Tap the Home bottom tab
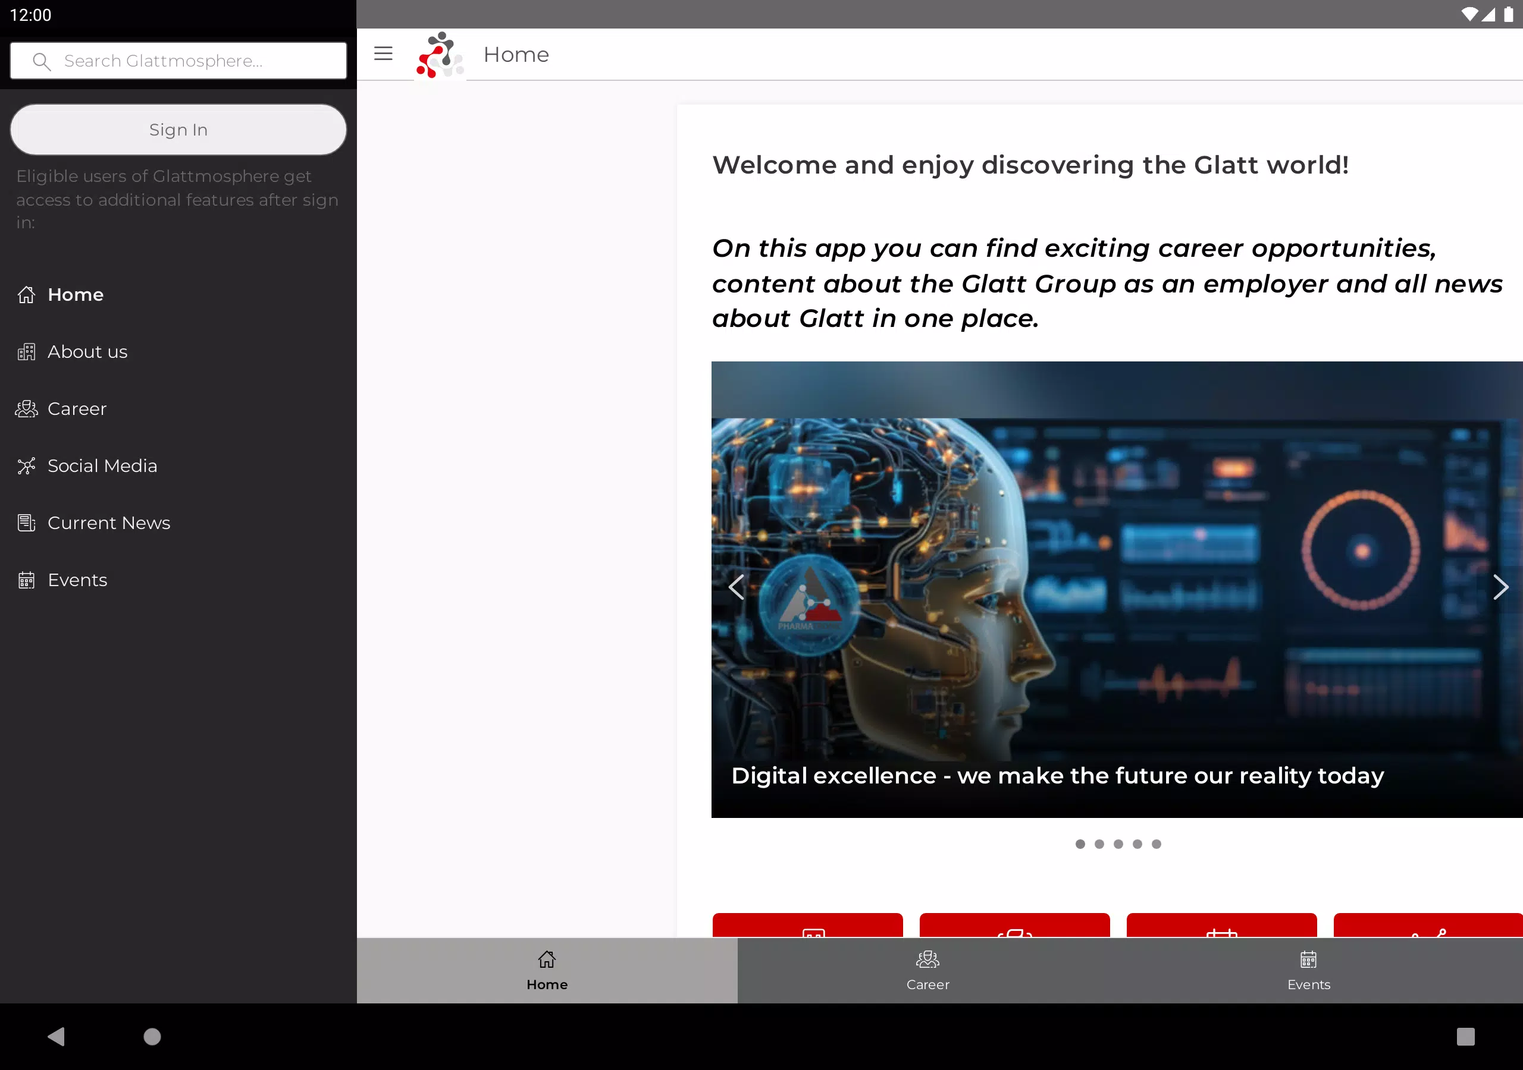The height and width of the screenshot is (1070, 1523). pyautogui.click(x=547, y=970)
